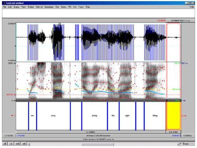Open the File menu
The height and width of the screenshot is (148, 197).
click(5, 7)
